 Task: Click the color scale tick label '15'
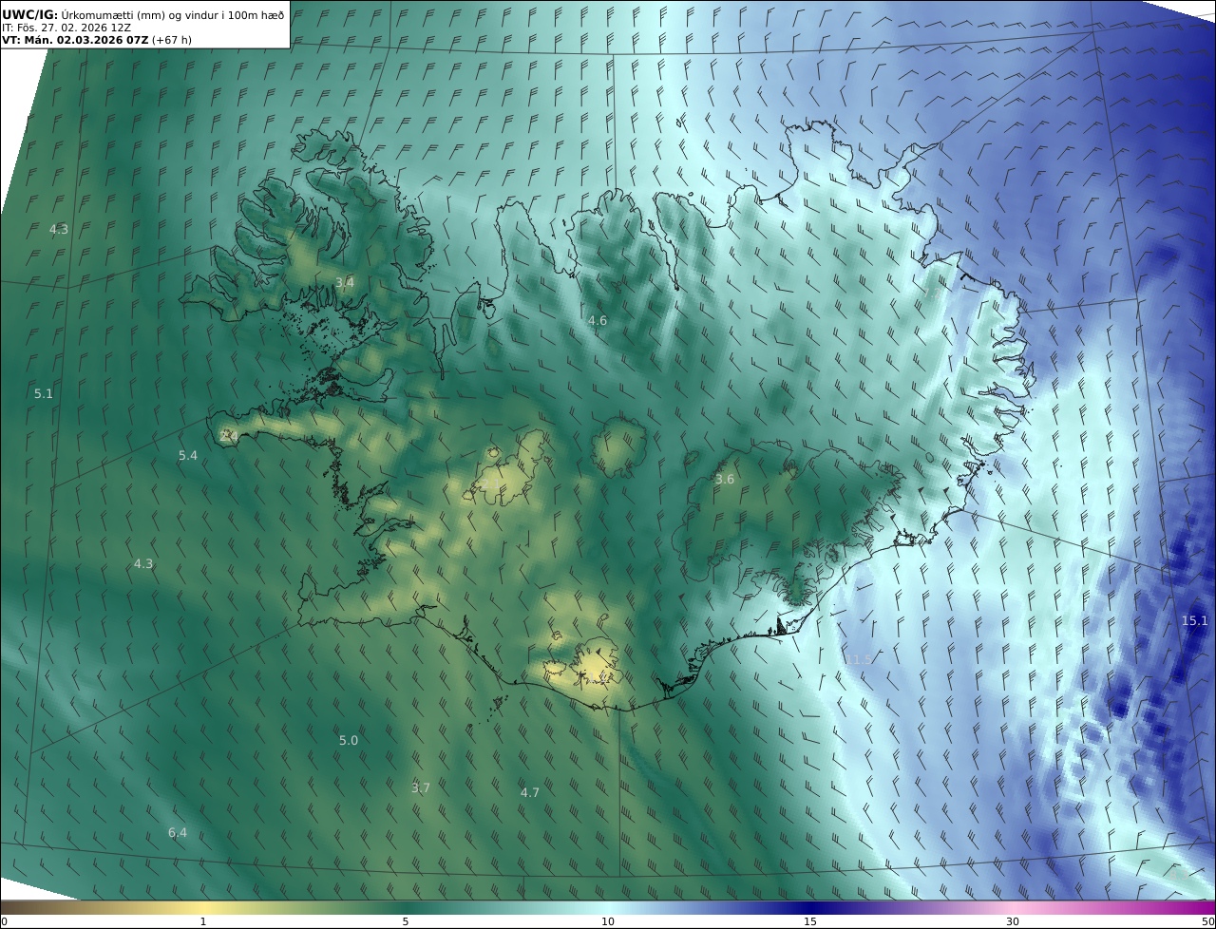(x=810, y=921)
